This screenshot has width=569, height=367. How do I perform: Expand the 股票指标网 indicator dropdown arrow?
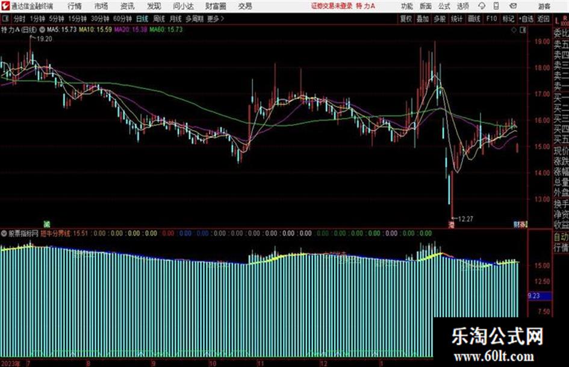coord(4,233)
